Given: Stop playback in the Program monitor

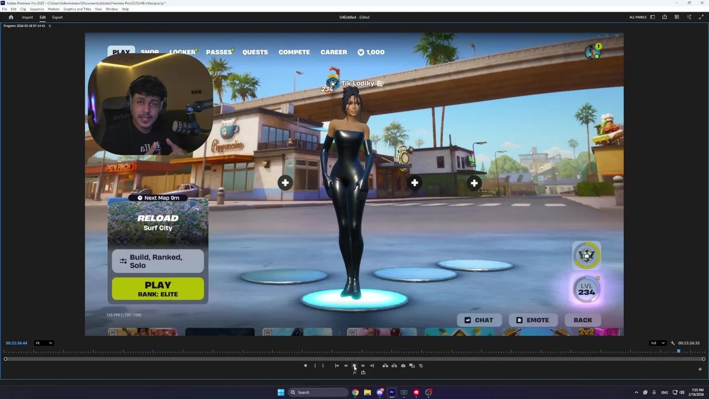Looking at the screenshot, I should tap(354, 366).
